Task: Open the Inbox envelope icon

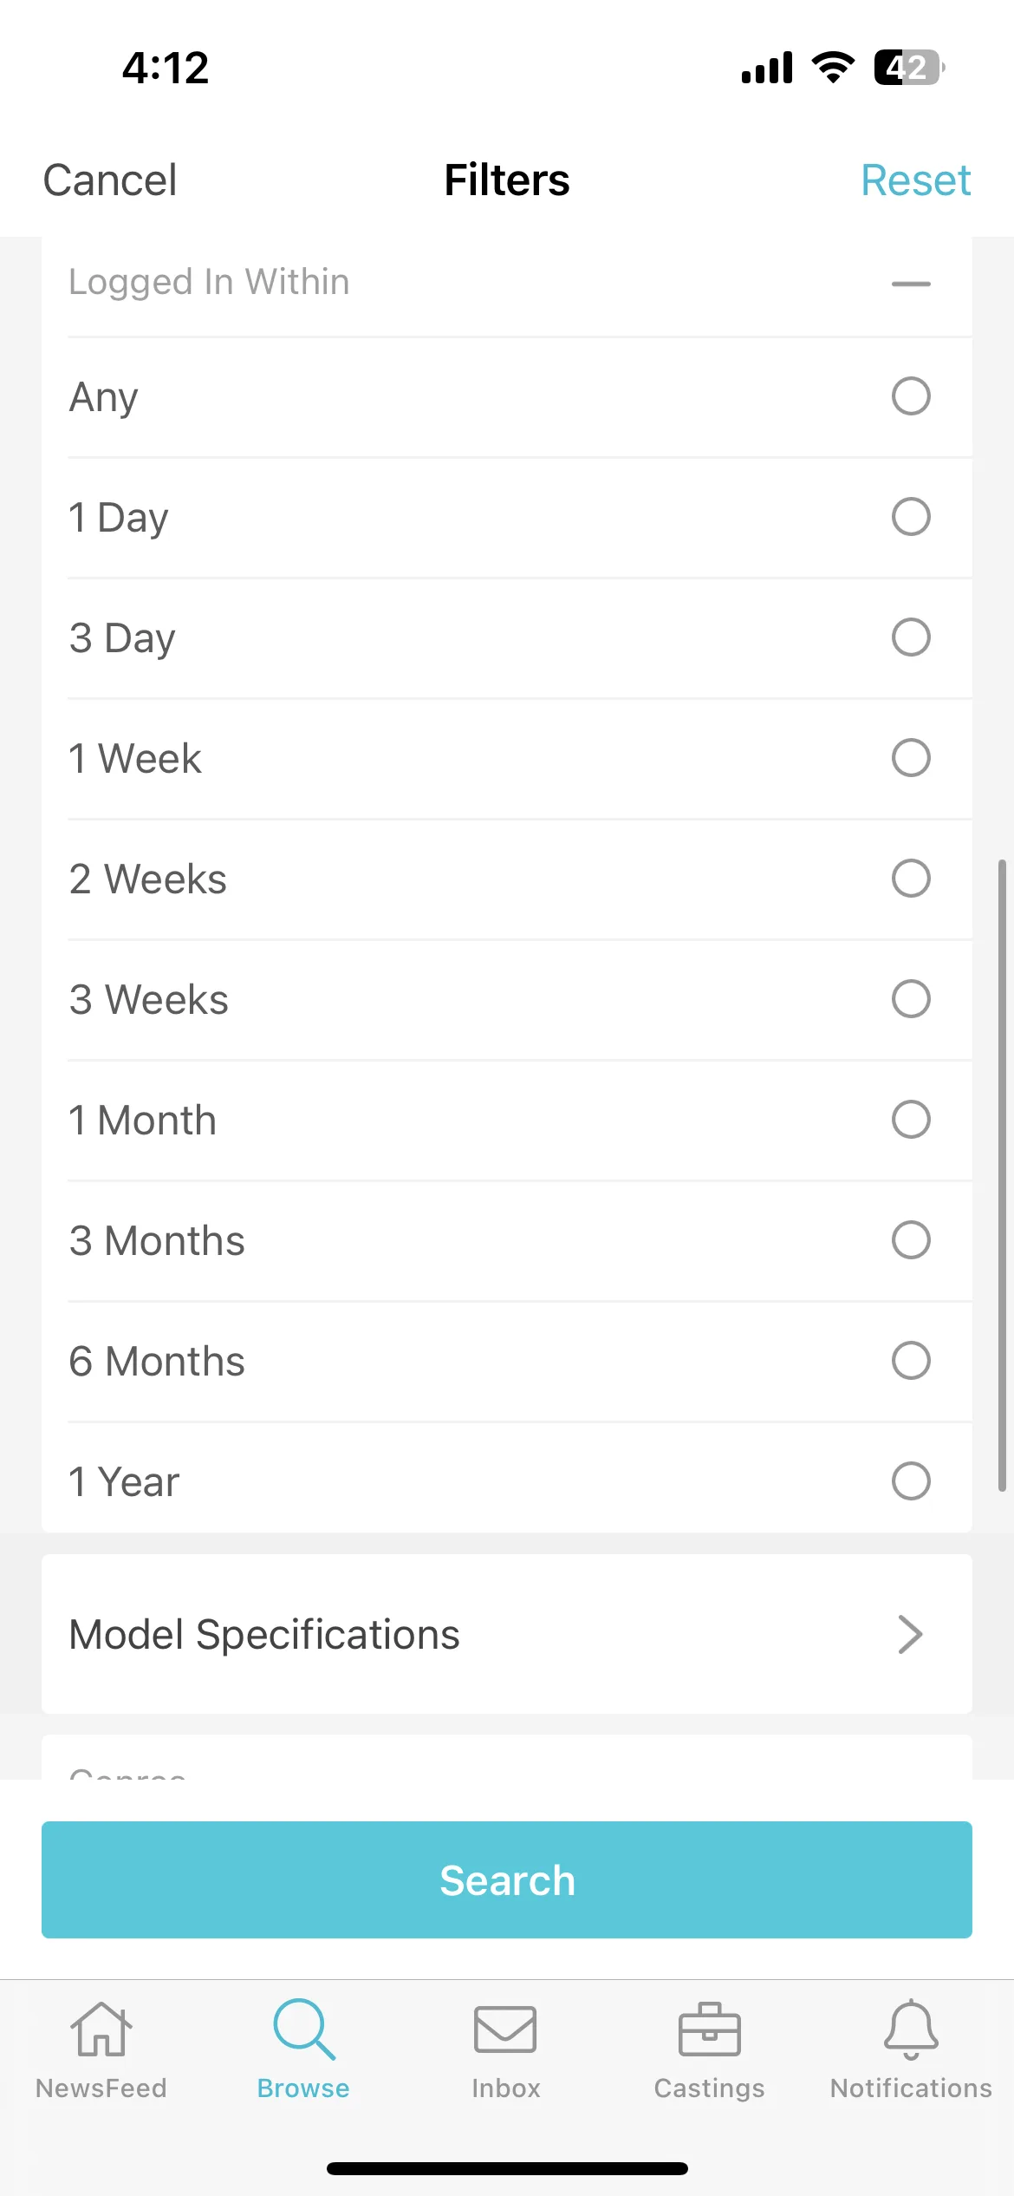Action: coord(505,2029)
